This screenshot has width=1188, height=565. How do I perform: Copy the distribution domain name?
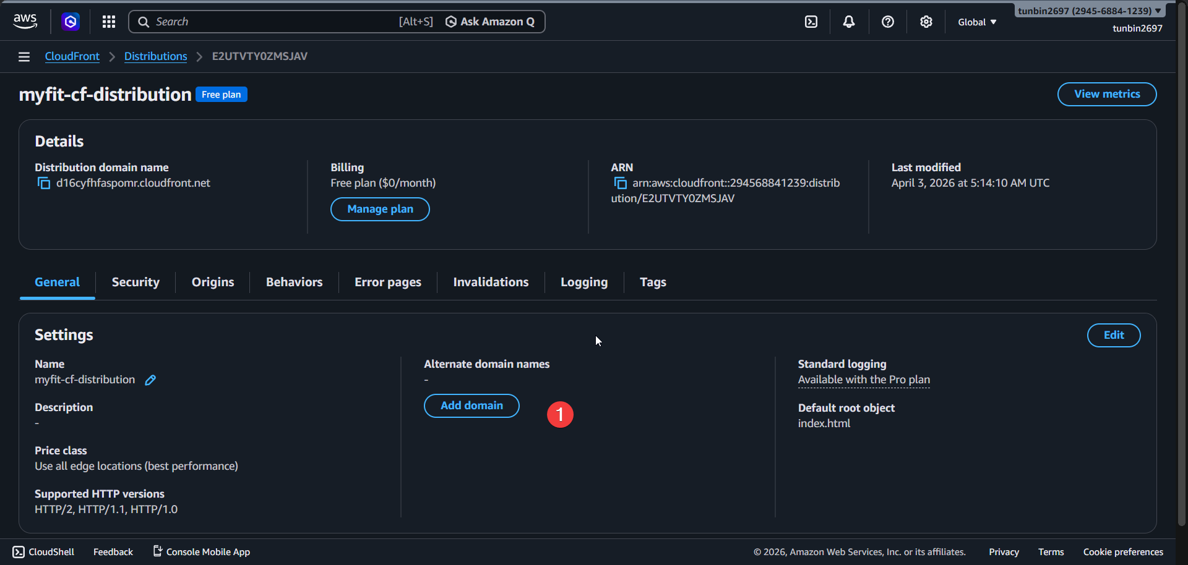point(43,183)
